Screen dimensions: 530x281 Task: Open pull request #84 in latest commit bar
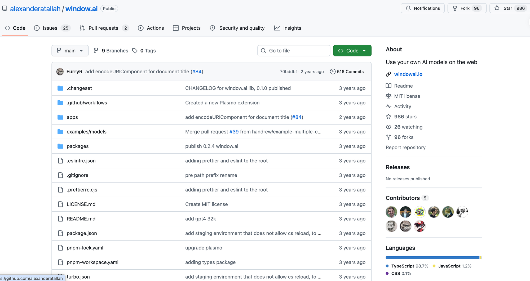point(197,72)
